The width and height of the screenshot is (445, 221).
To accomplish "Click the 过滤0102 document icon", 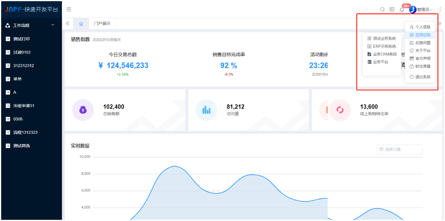I will pyautogui.click(x=8, y=52).
